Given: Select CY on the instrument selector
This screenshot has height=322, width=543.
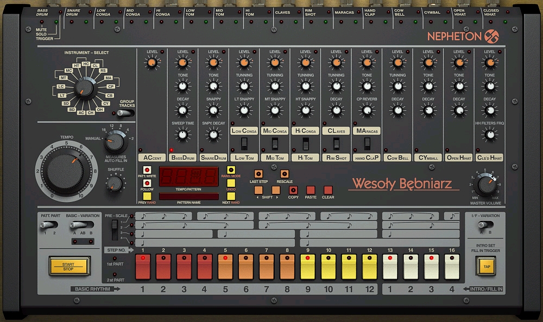Looking at the screenshot, I should 106,103.
